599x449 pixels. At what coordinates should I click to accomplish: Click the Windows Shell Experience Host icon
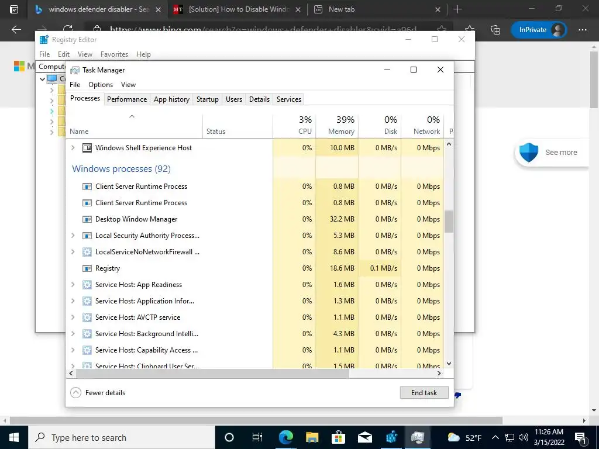pos(87,148)
